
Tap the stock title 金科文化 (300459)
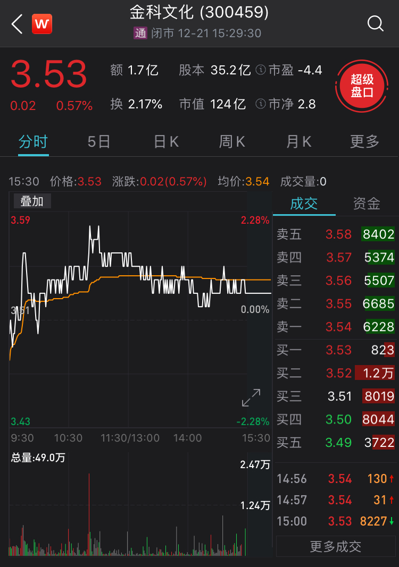(199, 12)
